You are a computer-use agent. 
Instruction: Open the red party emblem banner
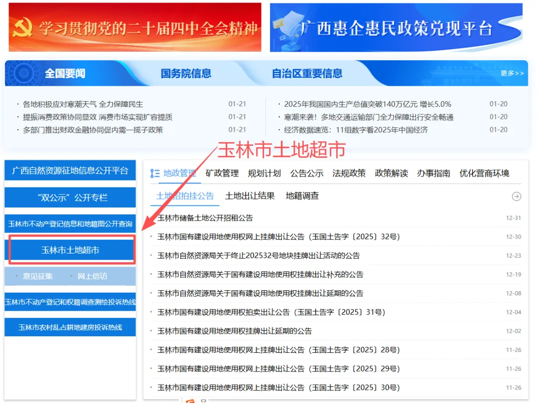click(135, 28)
